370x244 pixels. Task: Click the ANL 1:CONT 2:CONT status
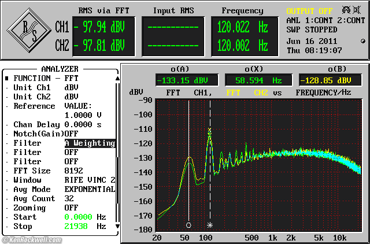tap(325, 21)
